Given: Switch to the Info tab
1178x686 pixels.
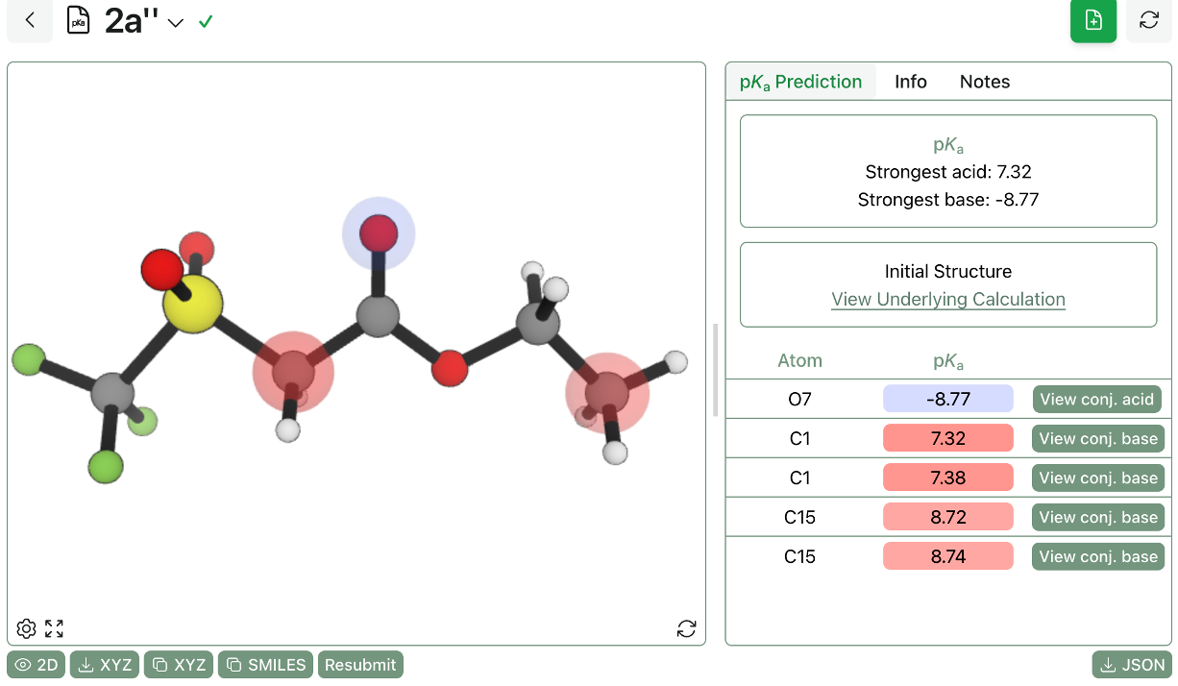Looking at the screenshot, I should point(910,82).
